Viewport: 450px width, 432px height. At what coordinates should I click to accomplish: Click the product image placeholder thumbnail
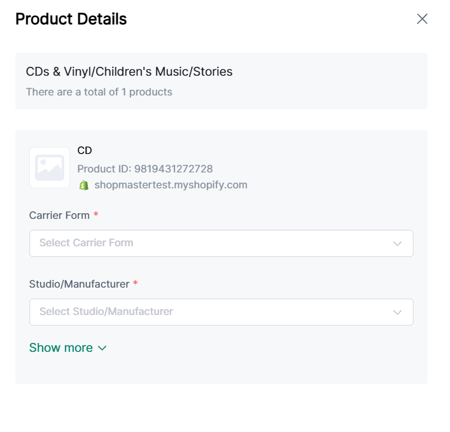tap(50, 168)
